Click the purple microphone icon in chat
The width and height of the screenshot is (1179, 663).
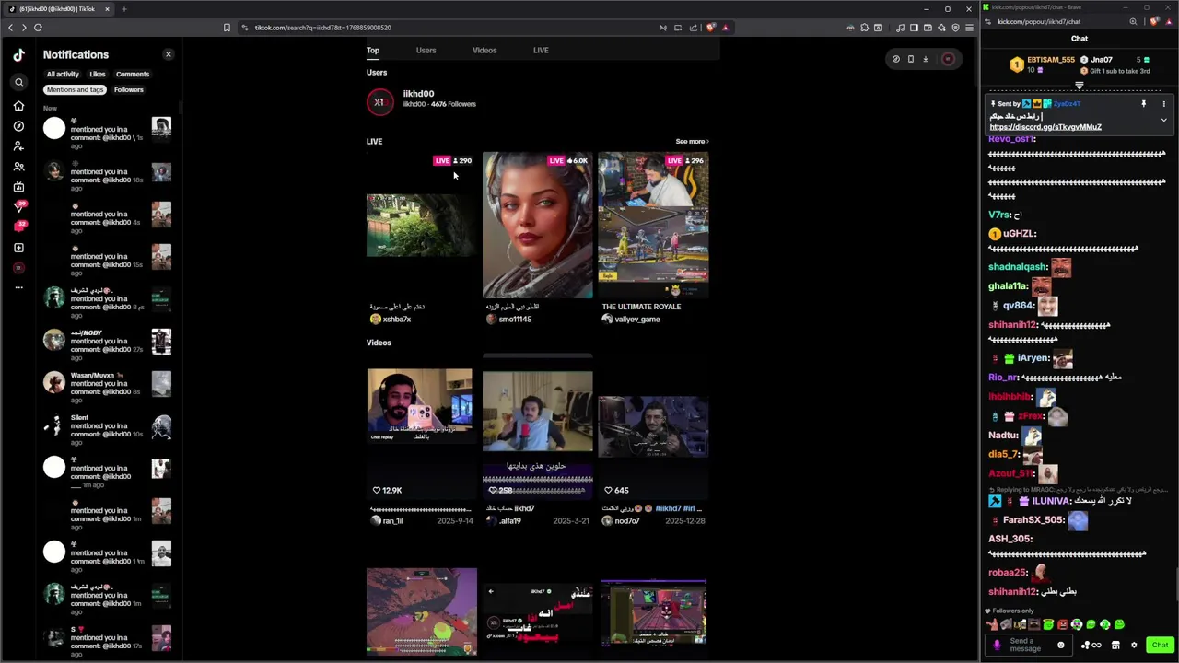[997, 645]
